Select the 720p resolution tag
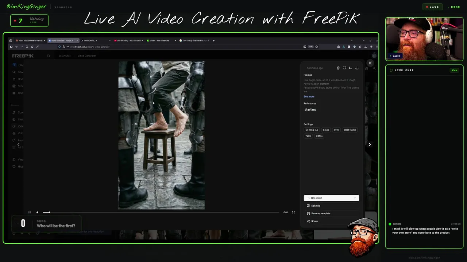The height and width of the screenshot is (262, 467). pos(308,136)
